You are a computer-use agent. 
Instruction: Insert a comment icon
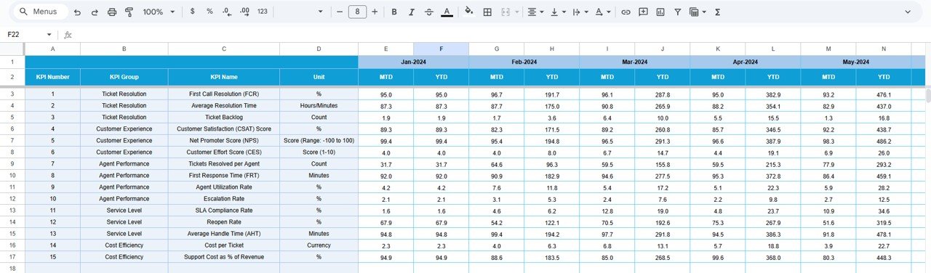pyautogui.click(x=643, y=12)
